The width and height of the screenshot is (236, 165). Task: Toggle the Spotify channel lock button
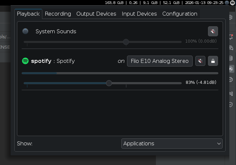pyautogui.click(x=213, y=61)
